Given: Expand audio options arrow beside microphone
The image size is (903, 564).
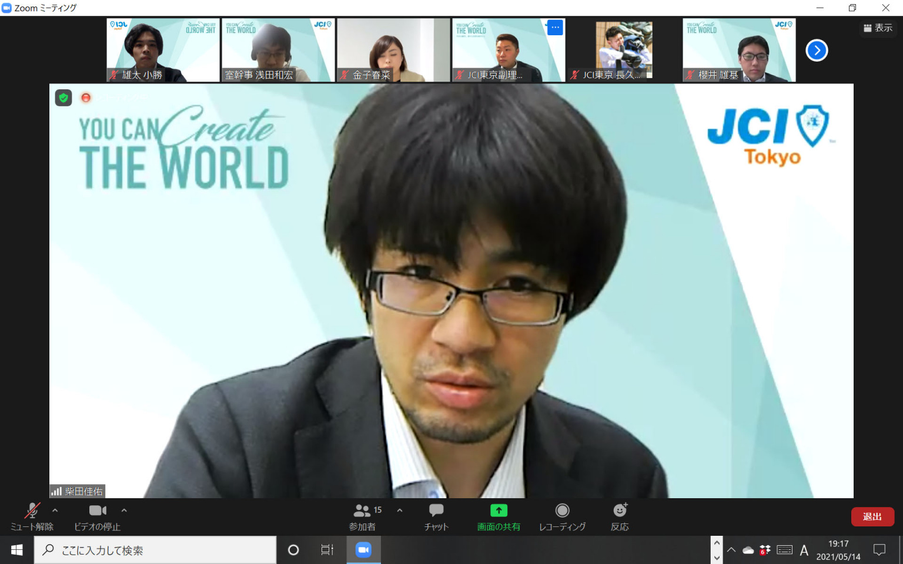Looking at the screenshot, I should 55,511.
